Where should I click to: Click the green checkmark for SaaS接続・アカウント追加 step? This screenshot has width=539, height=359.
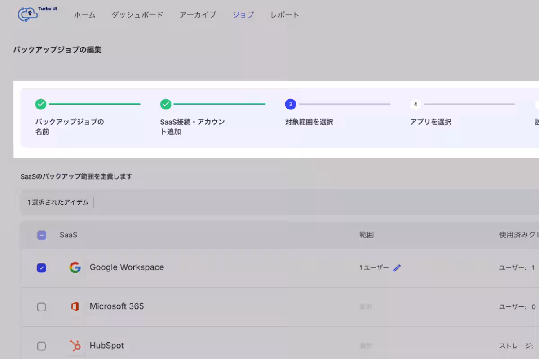pyautogui.click(x=165, y=104)
